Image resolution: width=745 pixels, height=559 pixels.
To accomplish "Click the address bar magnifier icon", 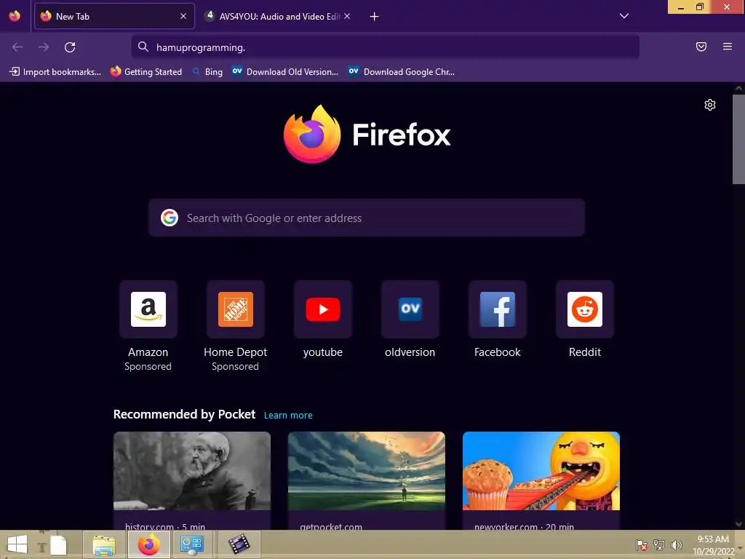I will click(143, 47).
